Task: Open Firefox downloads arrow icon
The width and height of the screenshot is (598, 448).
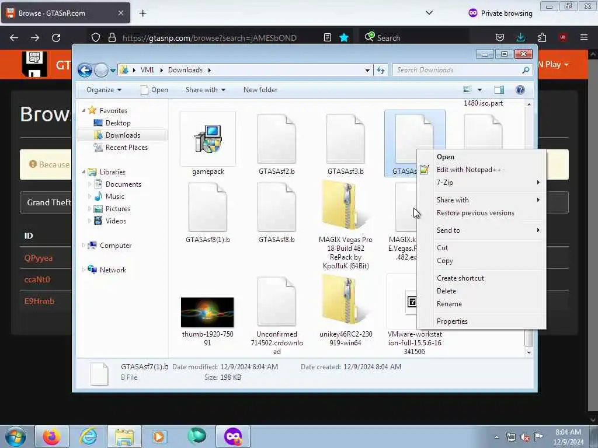Action: coord(520,37)
